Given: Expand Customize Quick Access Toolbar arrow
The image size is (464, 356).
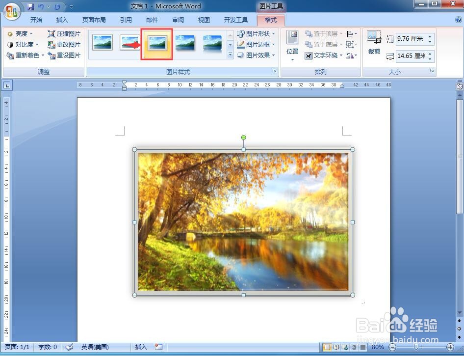Looking at the screenshot, I should point(71,6).
